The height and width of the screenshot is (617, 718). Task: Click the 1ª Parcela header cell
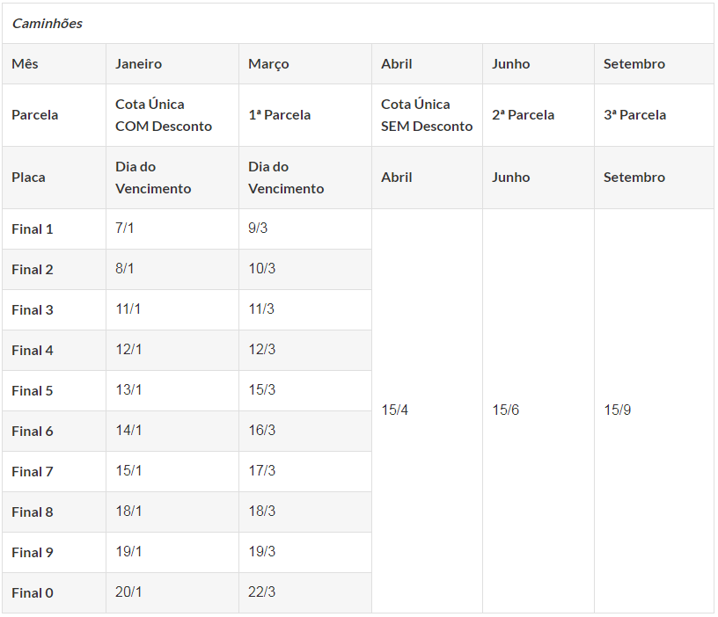305,115
